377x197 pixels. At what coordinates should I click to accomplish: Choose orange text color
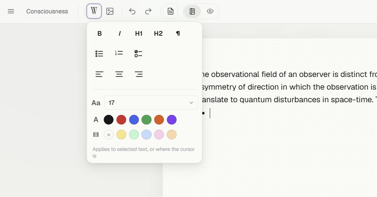pyautogui.click(x=159, y=120)
